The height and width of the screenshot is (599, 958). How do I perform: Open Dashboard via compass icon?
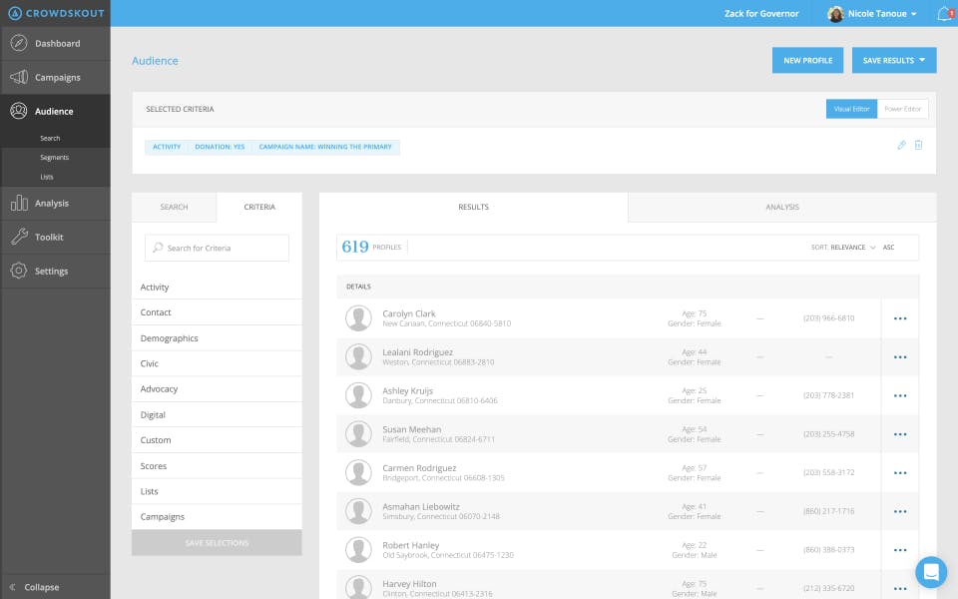(x=19, y=43)
